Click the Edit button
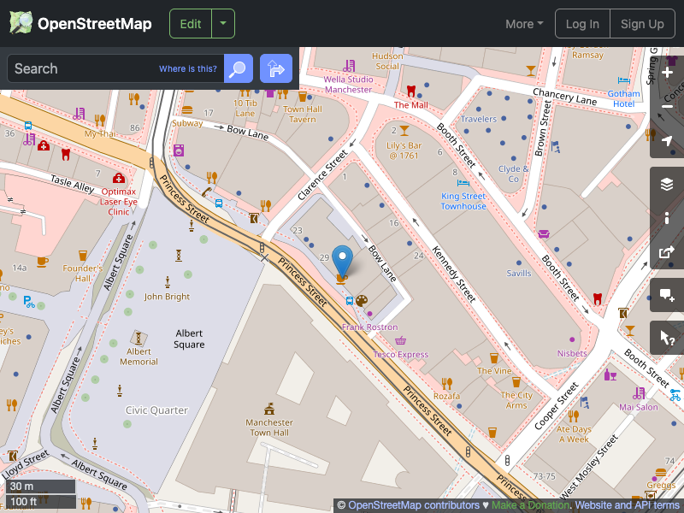The image size is (684, 513). [190, 23]
